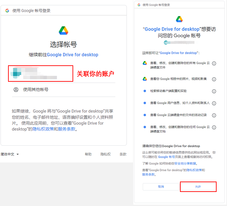Show info for 检索移动客户端配置和实验
The image size is (227, 206).
tap(214, 91)
